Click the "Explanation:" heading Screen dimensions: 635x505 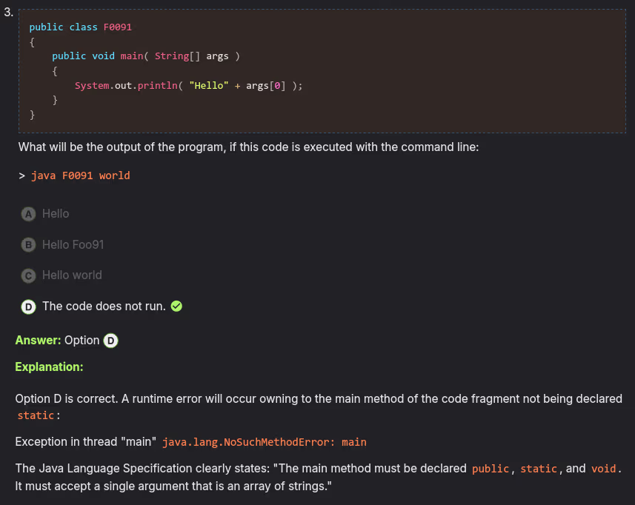tap(49, 367)
